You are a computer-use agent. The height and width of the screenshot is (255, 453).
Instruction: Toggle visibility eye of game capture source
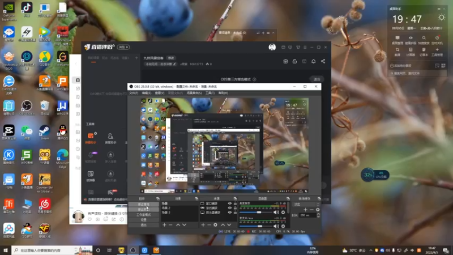pyautogui.click(x=230, y=208)
